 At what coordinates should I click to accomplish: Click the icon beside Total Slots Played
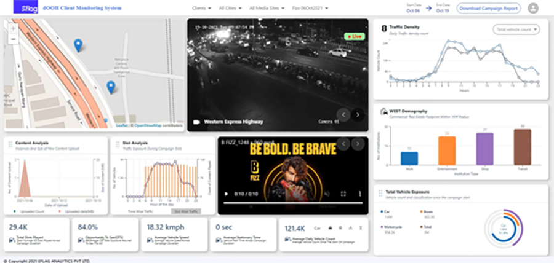pyautogui.click(x=12, y=240)
